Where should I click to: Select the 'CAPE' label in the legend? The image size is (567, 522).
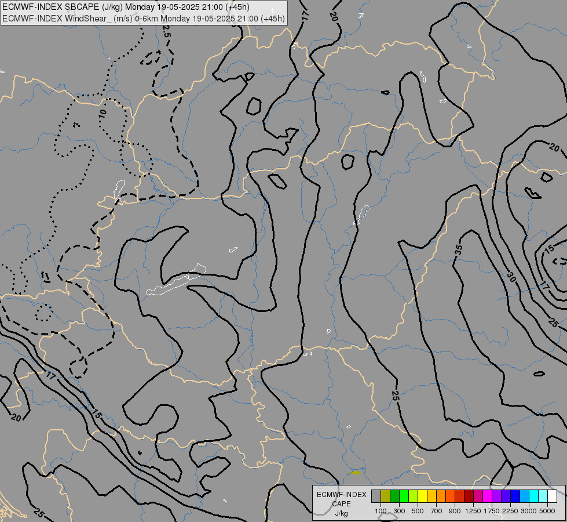click(x=341, y=504)
